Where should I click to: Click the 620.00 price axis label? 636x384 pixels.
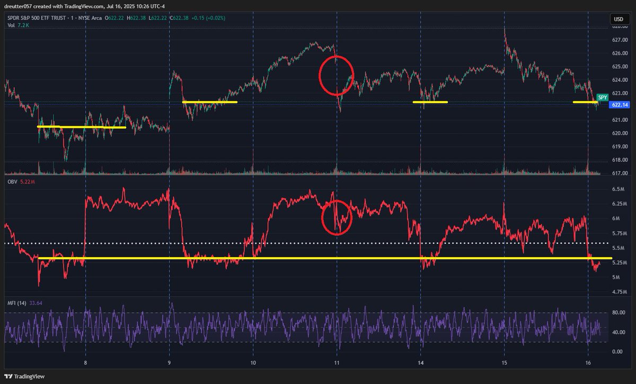(620, 134)
